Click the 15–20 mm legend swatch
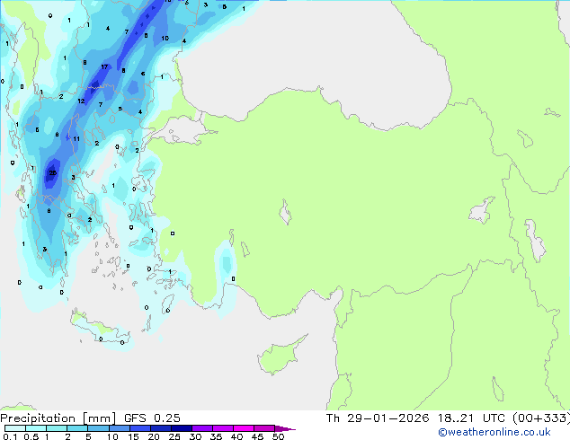570x440 pixels. [140, 428]
